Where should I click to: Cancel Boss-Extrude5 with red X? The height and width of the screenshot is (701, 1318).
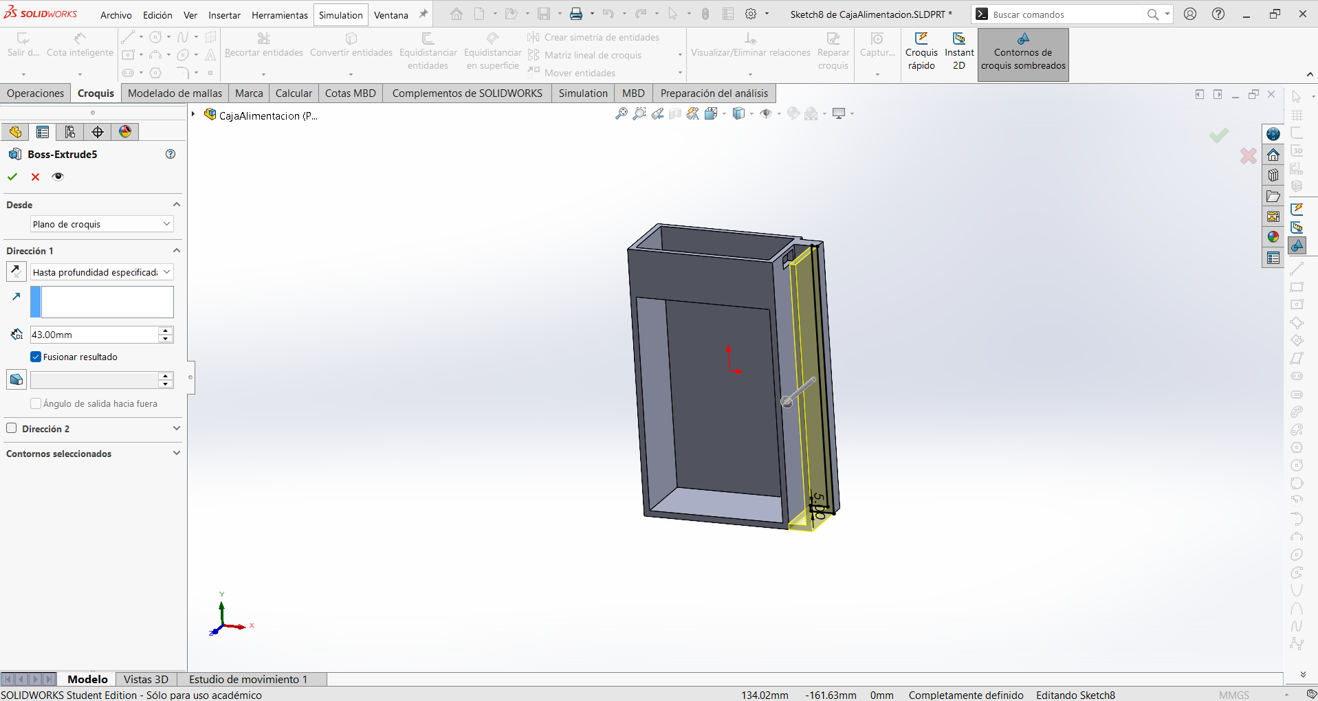[x=36, y=177]
